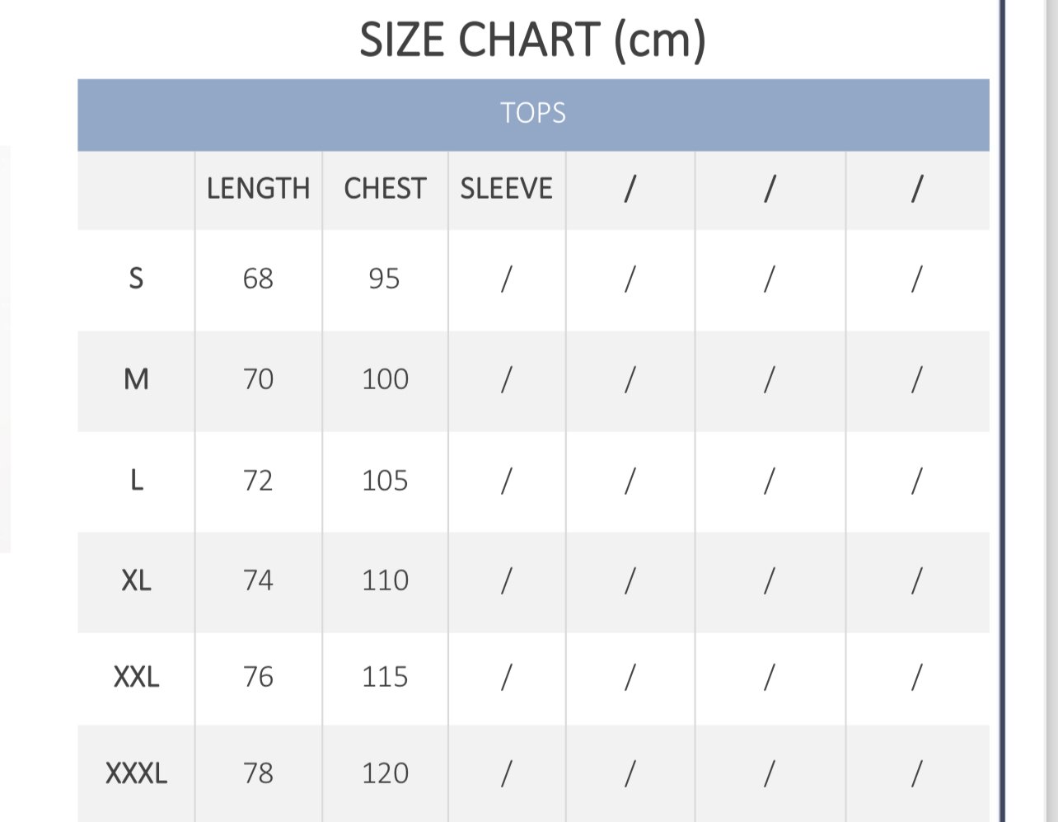Viewport: 1058px width, 822px height.
Task: Click the length value 74
Action: pos(258,580)
